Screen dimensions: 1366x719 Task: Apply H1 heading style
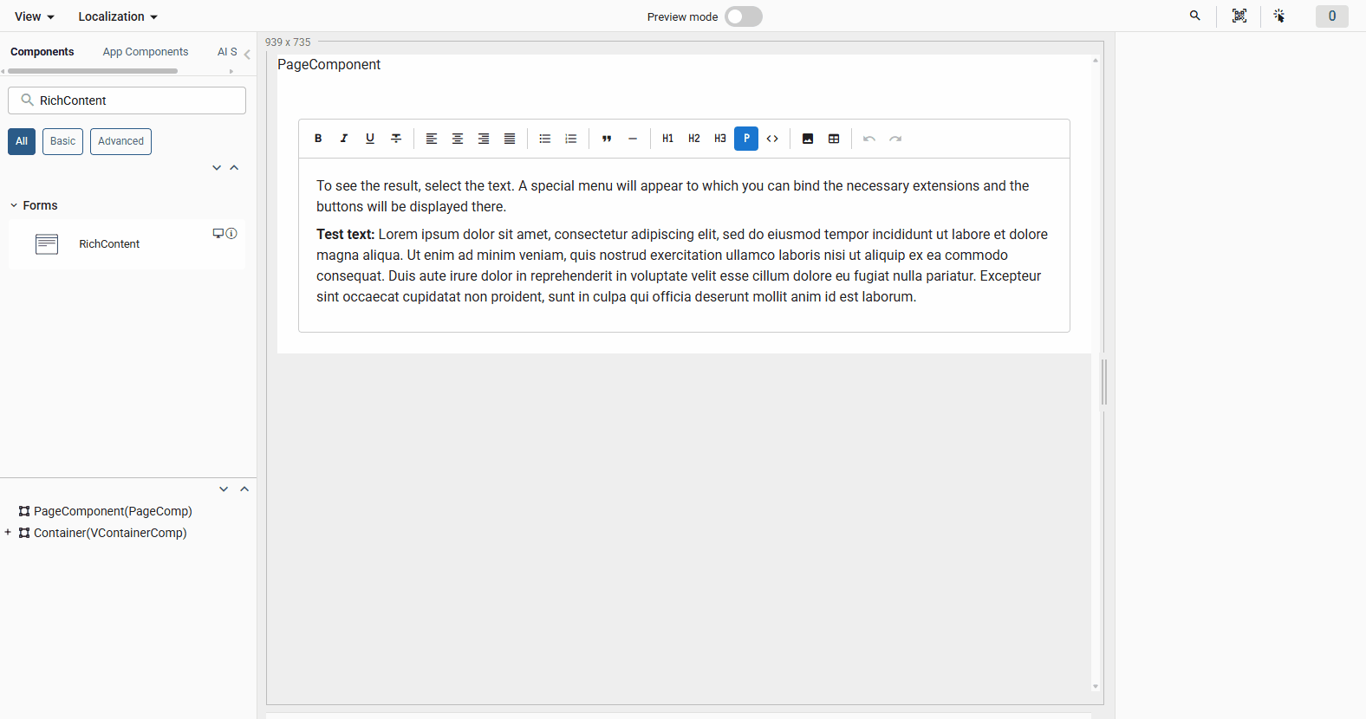click(x=667, y=139)
